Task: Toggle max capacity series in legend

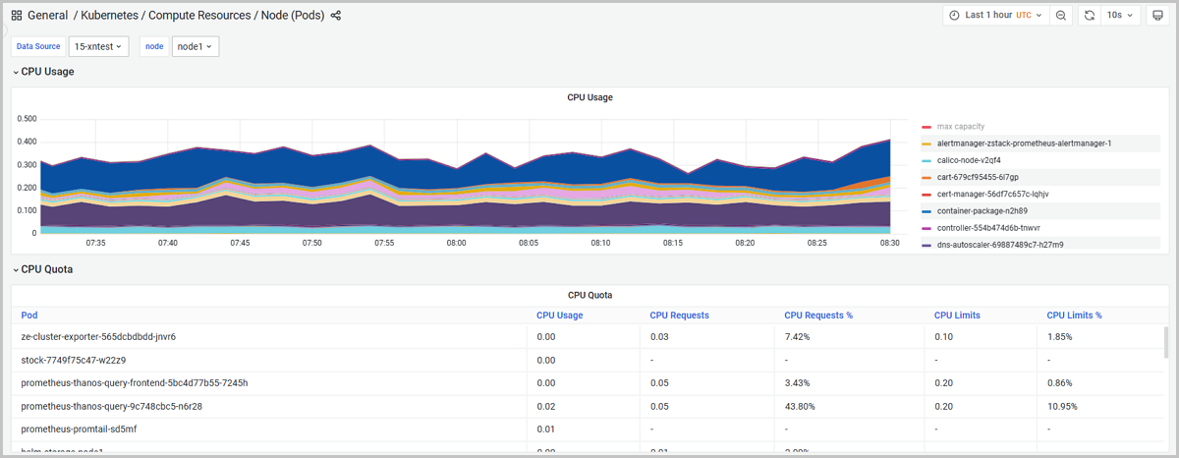Action: pyautogui.click(x=960, y=127)
